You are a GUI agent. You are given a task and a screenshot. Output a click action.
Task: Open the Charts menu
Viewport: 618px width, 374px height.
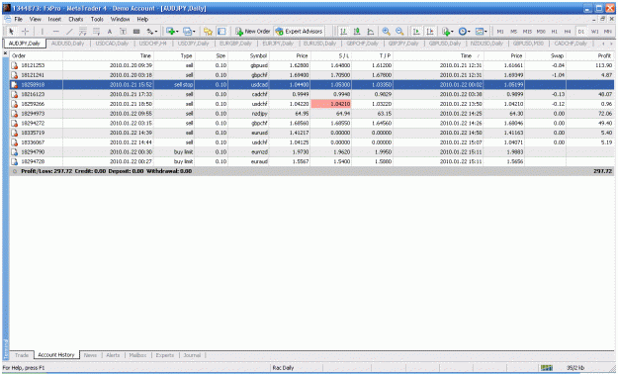pyautogui.click(x=76, y=19)
